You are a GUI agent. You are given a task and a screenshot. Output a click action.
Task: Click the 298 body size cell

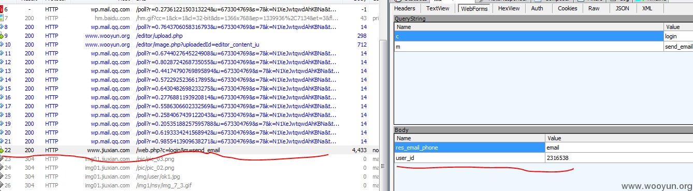pyautogui.click(x=362, y=36)
